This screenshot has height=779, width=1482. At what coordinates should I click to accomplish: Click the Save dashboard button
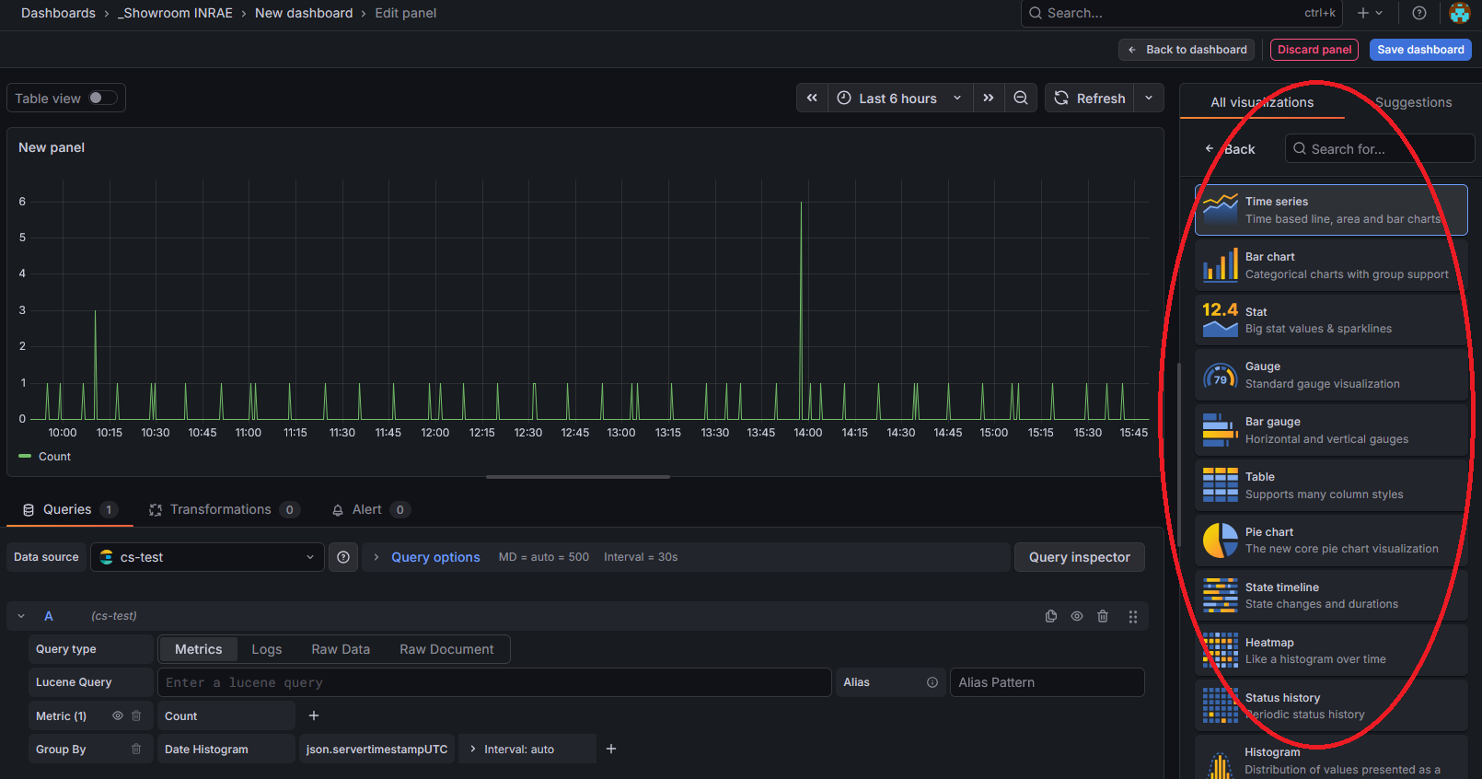[x=1420, y=50]
